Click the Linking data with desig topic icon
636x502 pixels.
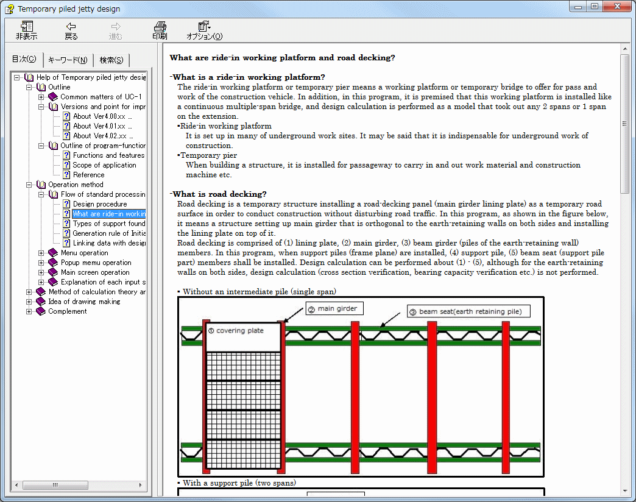point(66,243)
